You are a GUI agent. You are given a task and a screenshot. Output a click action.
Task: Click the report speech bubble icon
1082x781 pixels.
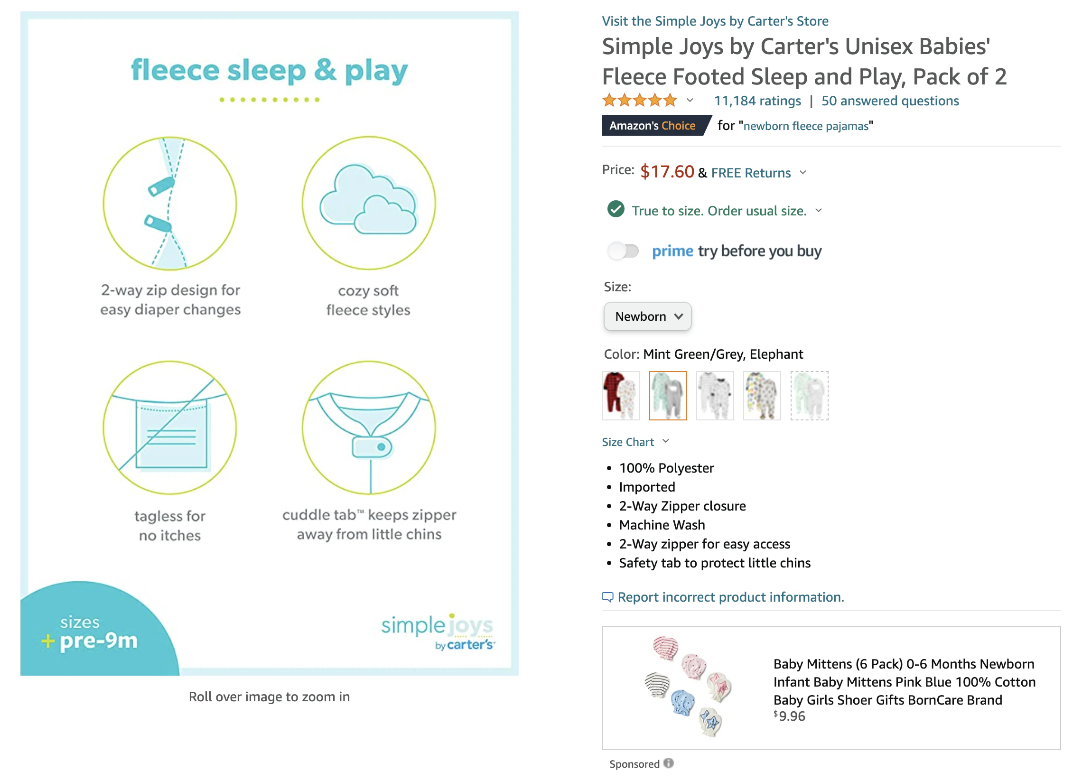[607, 597]
